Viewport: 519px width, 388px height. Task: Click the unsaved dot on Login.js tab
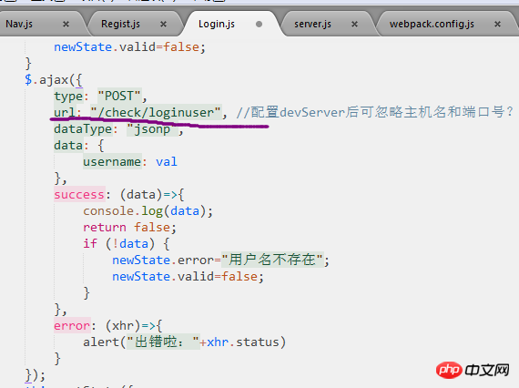259,25
